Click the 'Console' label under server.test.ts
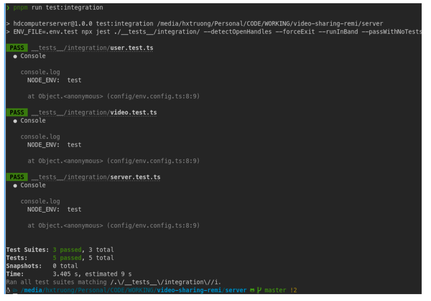 [x=33, y=185]
